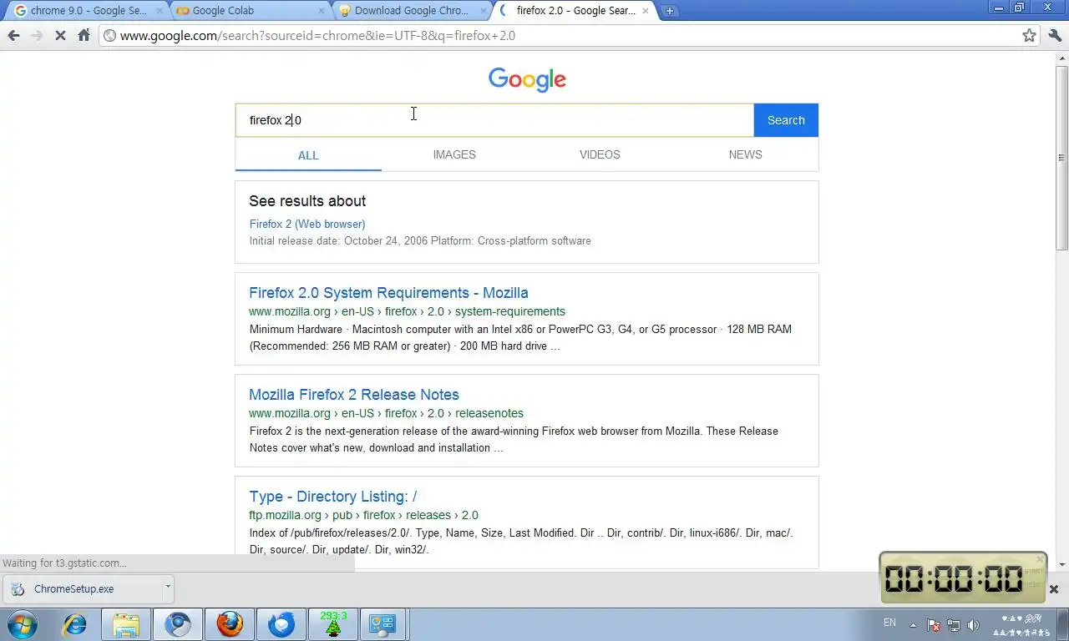Image resolution: width=1069 pixels, height=641 pixels.
Task: Stop loading the page
Action: click(x=60, y=36)
